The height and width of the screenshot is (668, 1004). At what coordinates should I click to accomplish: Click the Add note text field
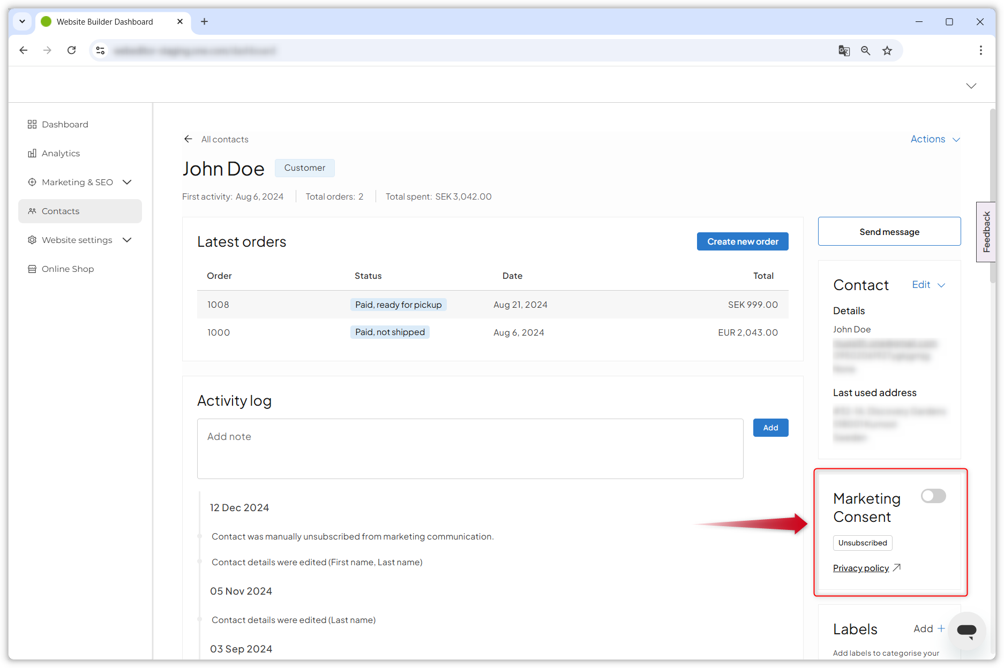click(x=470, y=449)
